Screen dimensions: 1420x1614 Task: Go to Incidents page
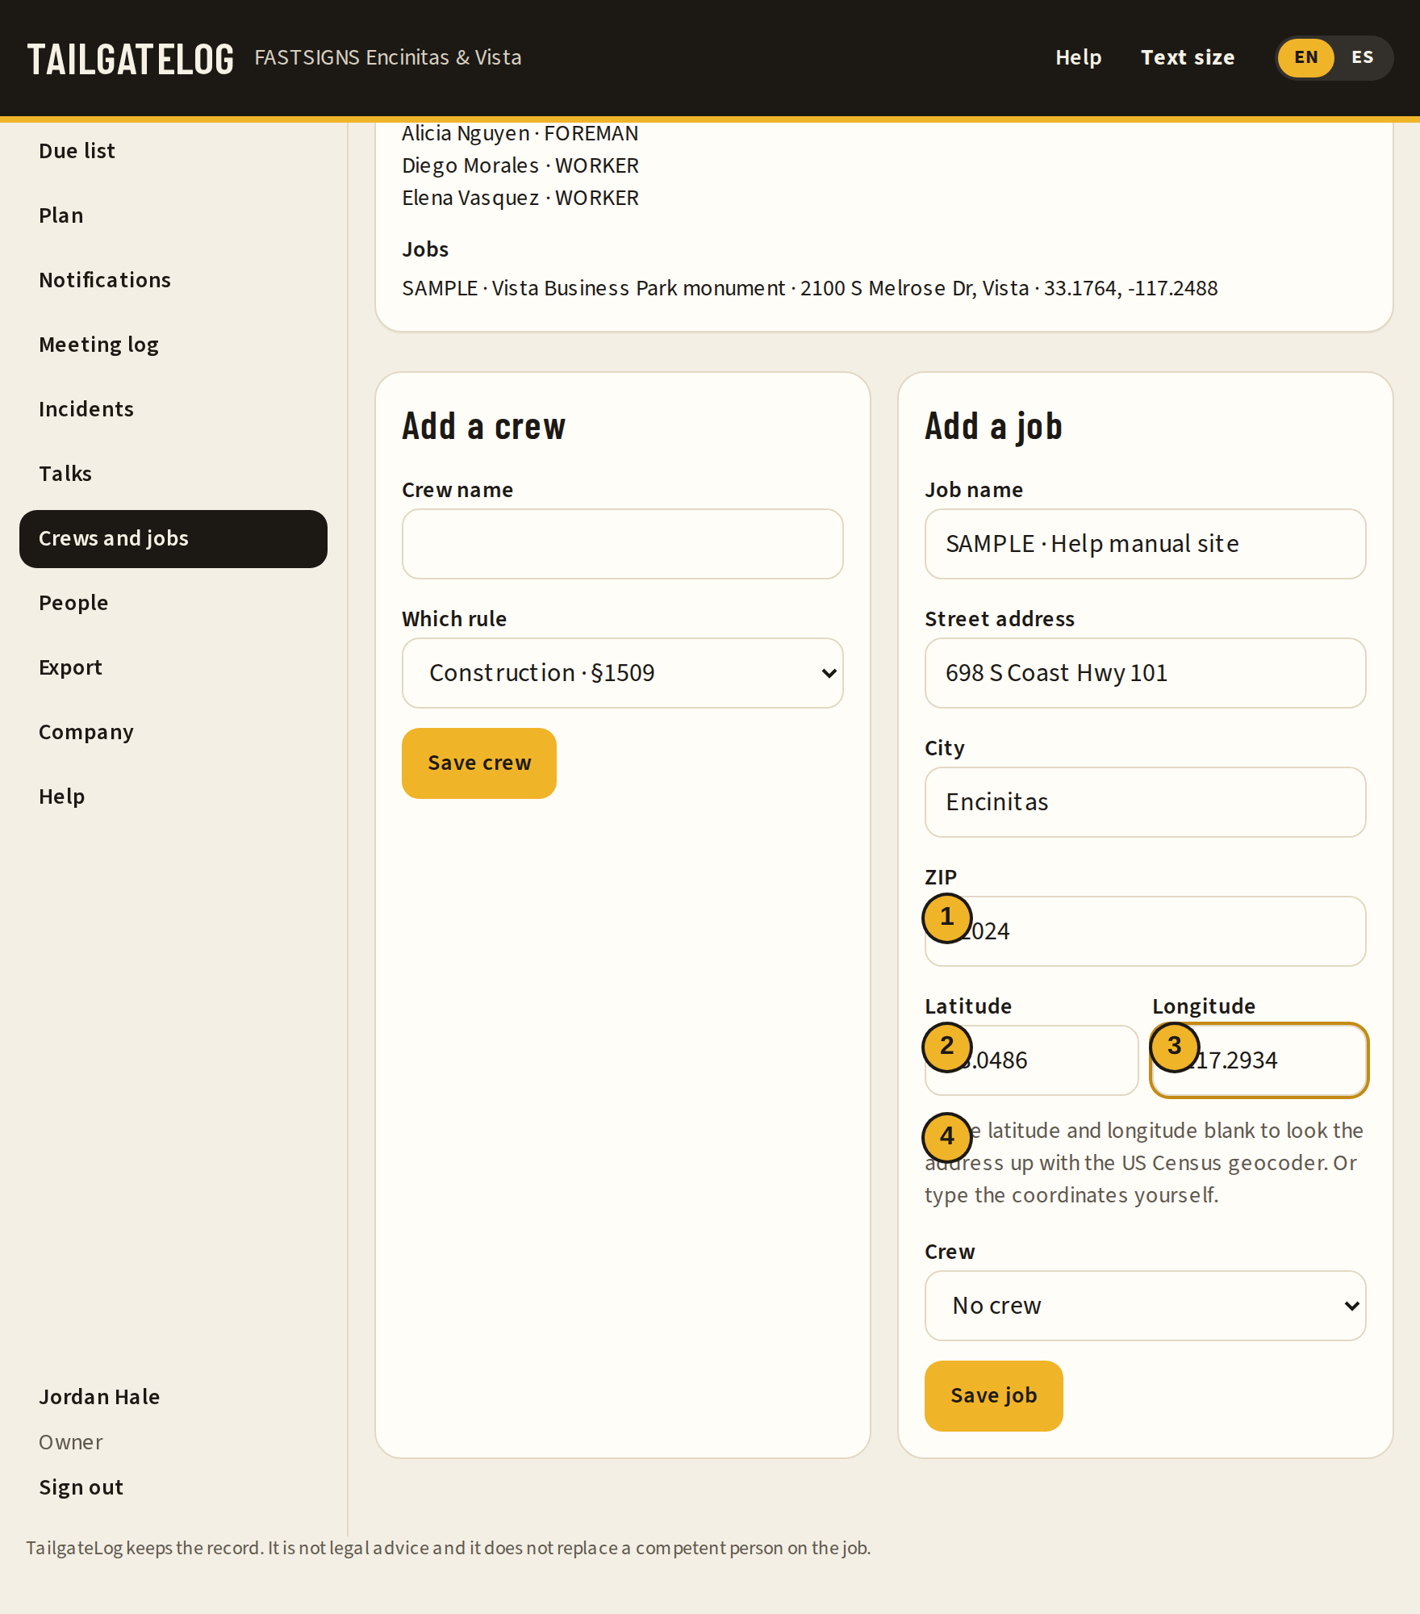(x=173, y=409)
